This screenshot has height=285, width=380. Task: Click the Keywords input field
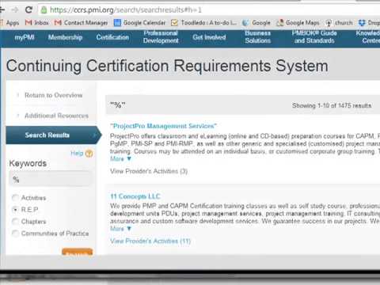51,179
